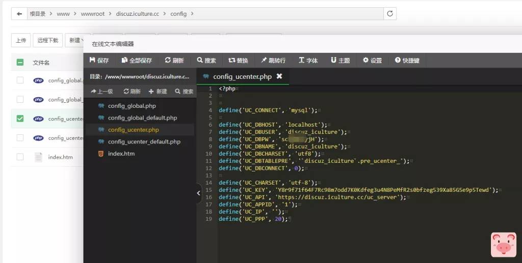Click the Upload (上传) button
The width and height of the screenshot is (522, 263).
[20, 40]
